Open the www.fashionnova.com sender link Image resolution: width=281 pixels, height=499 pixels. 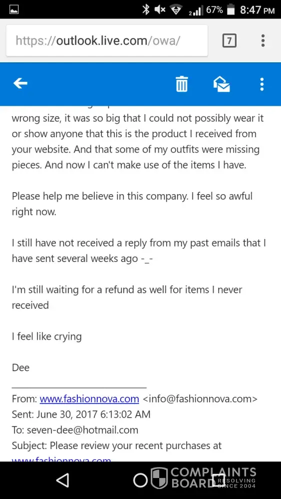point(89,399)
